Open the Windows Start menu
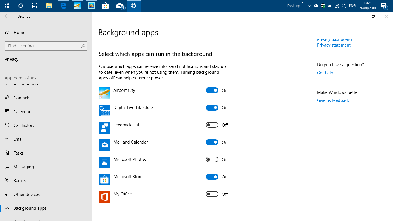 pos(7,6)
